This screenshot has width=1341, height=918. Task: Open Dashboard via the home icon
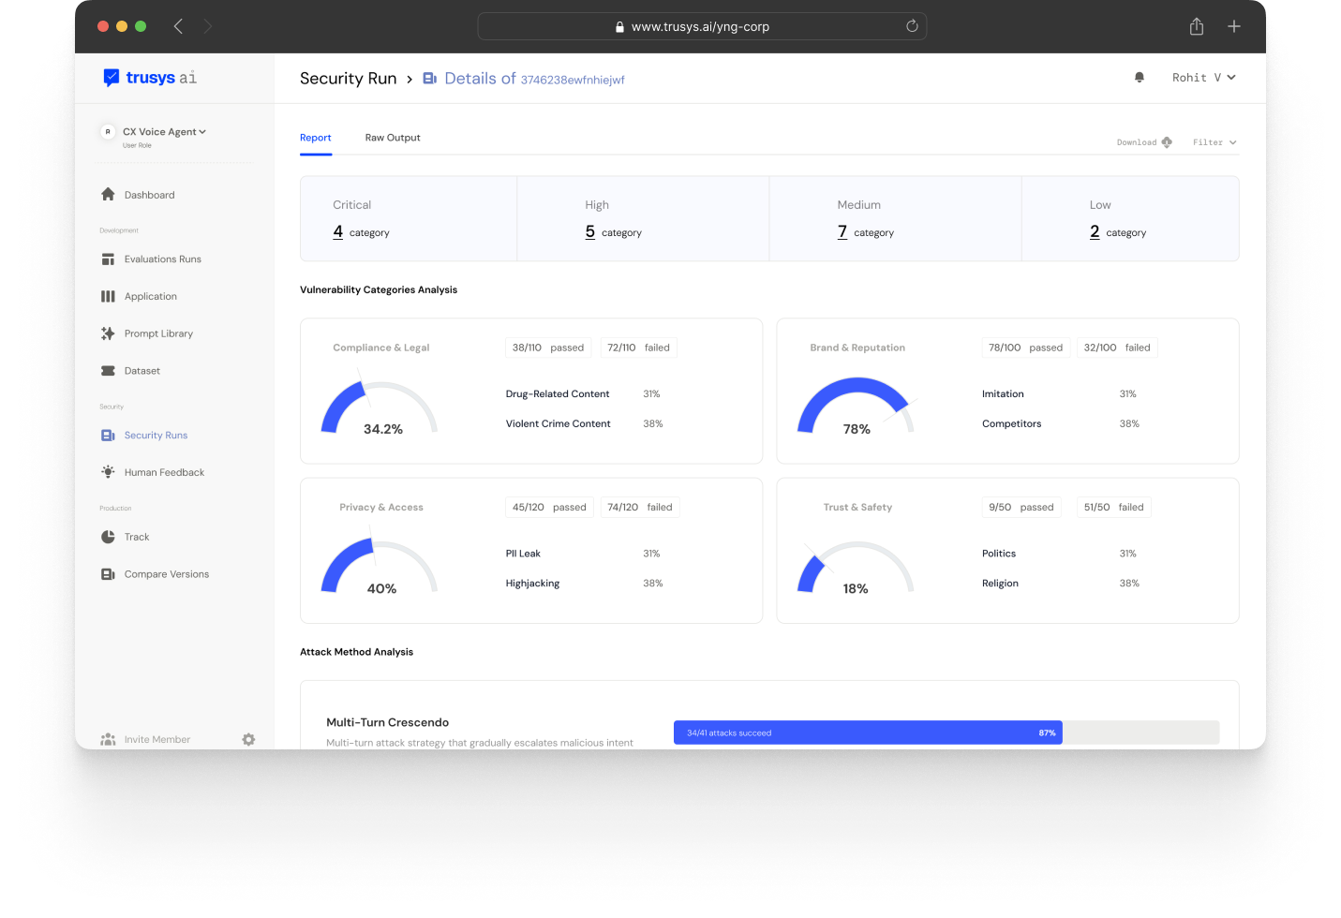(108, 195)
